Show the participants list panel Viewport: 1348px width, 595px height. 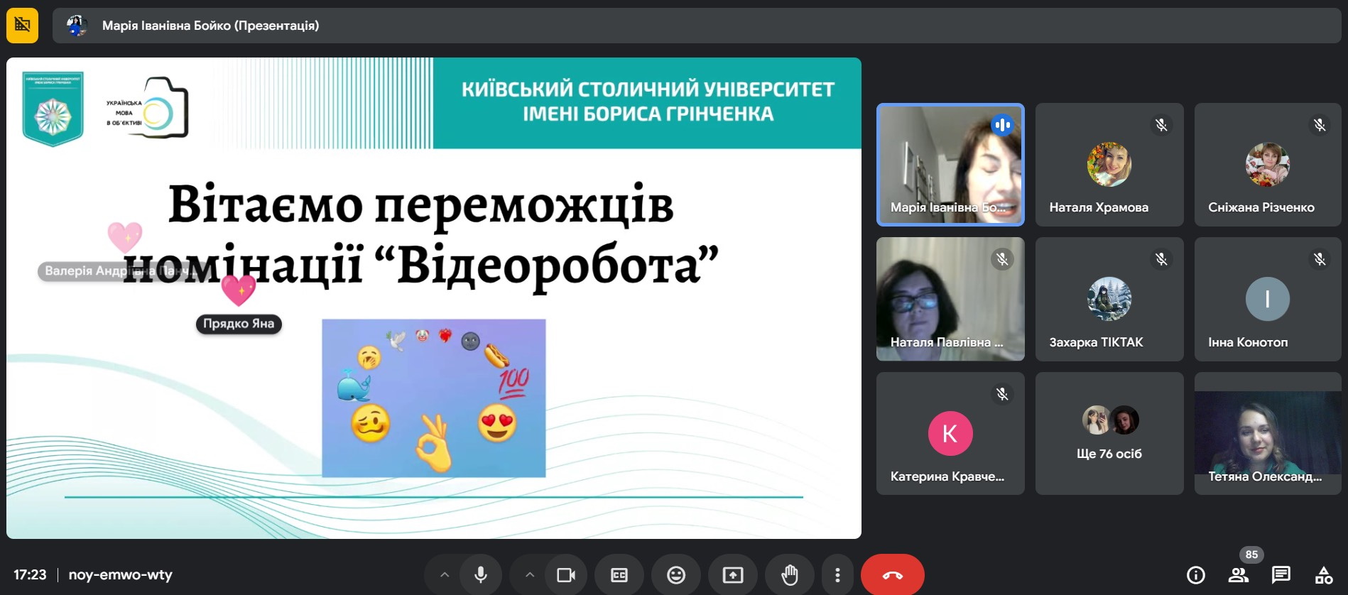click(x=1239, y=574)
